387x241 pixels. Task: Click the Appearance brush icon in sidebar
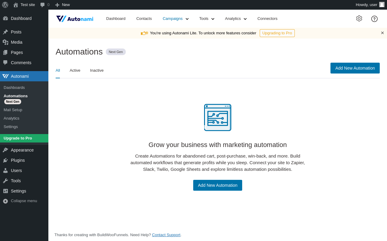5,150
